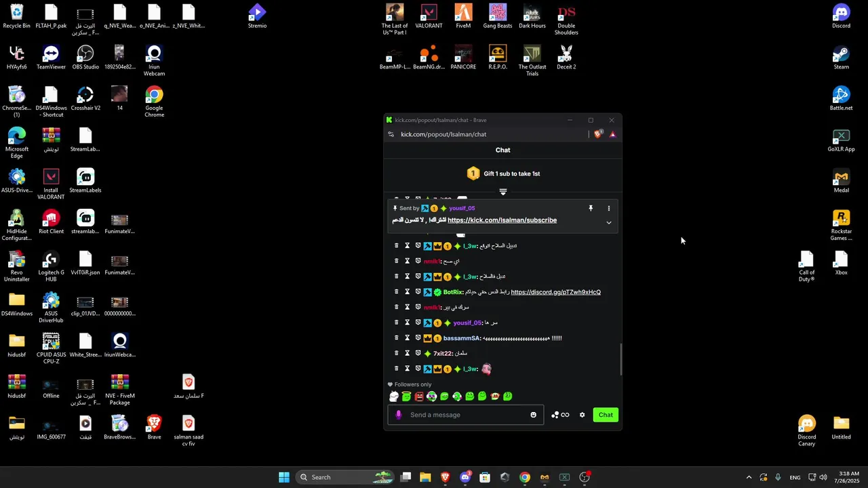Select Steam desktop shortcut
868x488 pixels.
[841, 58]
